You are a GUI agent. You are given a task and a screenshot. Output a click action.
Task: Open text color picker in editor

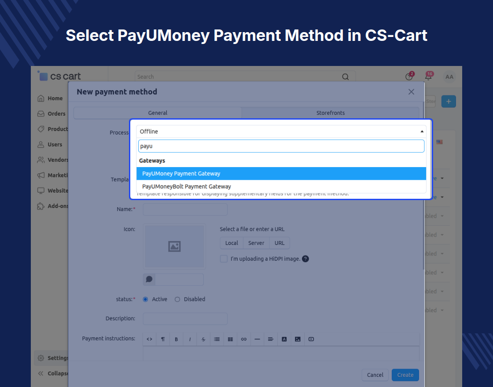pyautogui.click(x=284, y=339)
